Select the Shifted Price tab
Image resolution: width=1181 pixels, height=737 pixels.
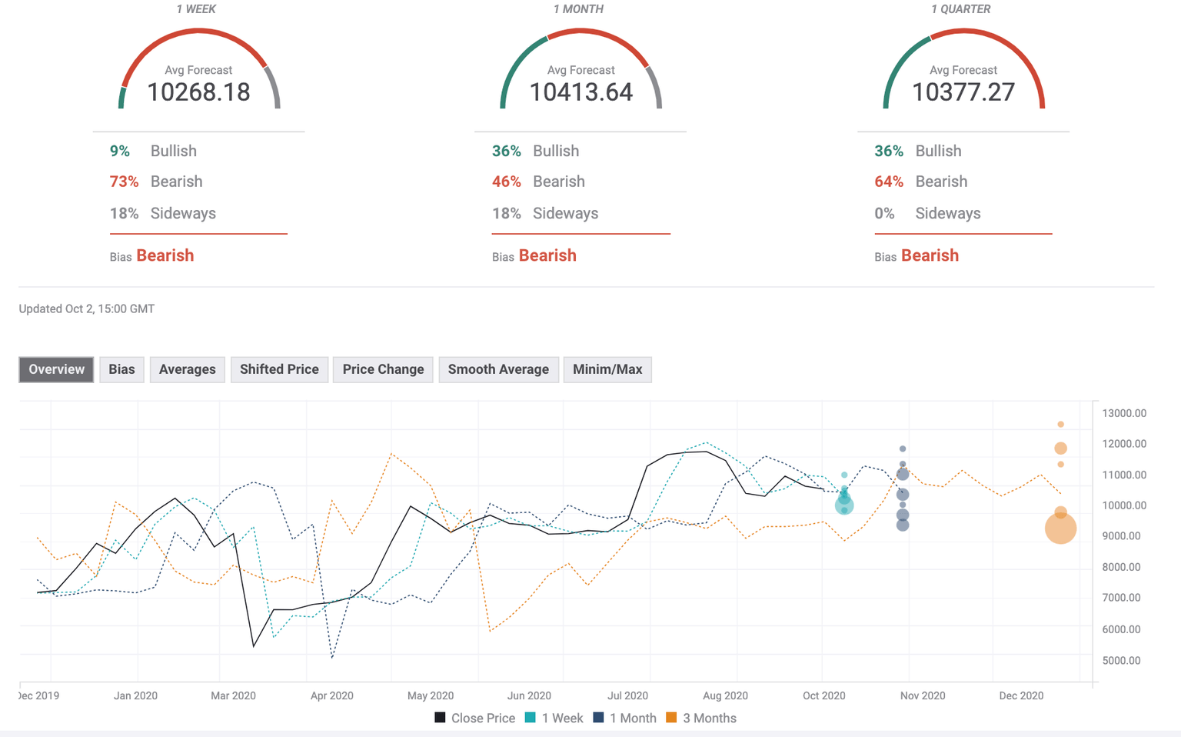pos(279,369)
